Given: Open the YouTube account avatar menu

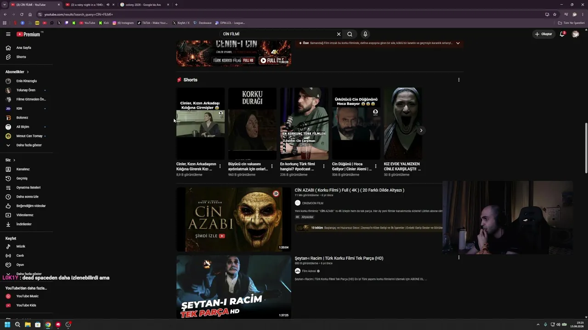Looking at the screenshot, I should [x=575, y=34].
